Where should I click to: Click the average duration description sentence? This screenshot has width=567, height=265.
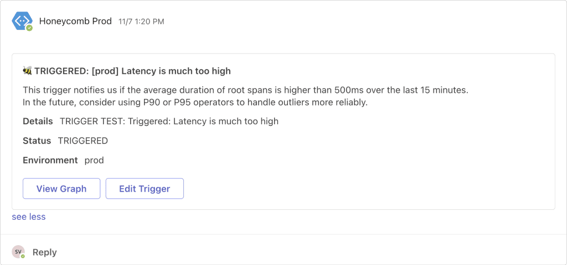pyautogui.click(x=245, y=90)
